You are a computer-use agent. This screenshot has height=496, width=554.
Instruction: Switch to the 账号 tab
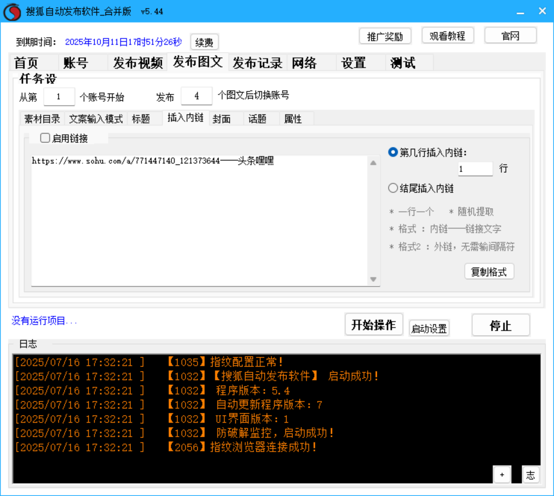tap(83, 63)
